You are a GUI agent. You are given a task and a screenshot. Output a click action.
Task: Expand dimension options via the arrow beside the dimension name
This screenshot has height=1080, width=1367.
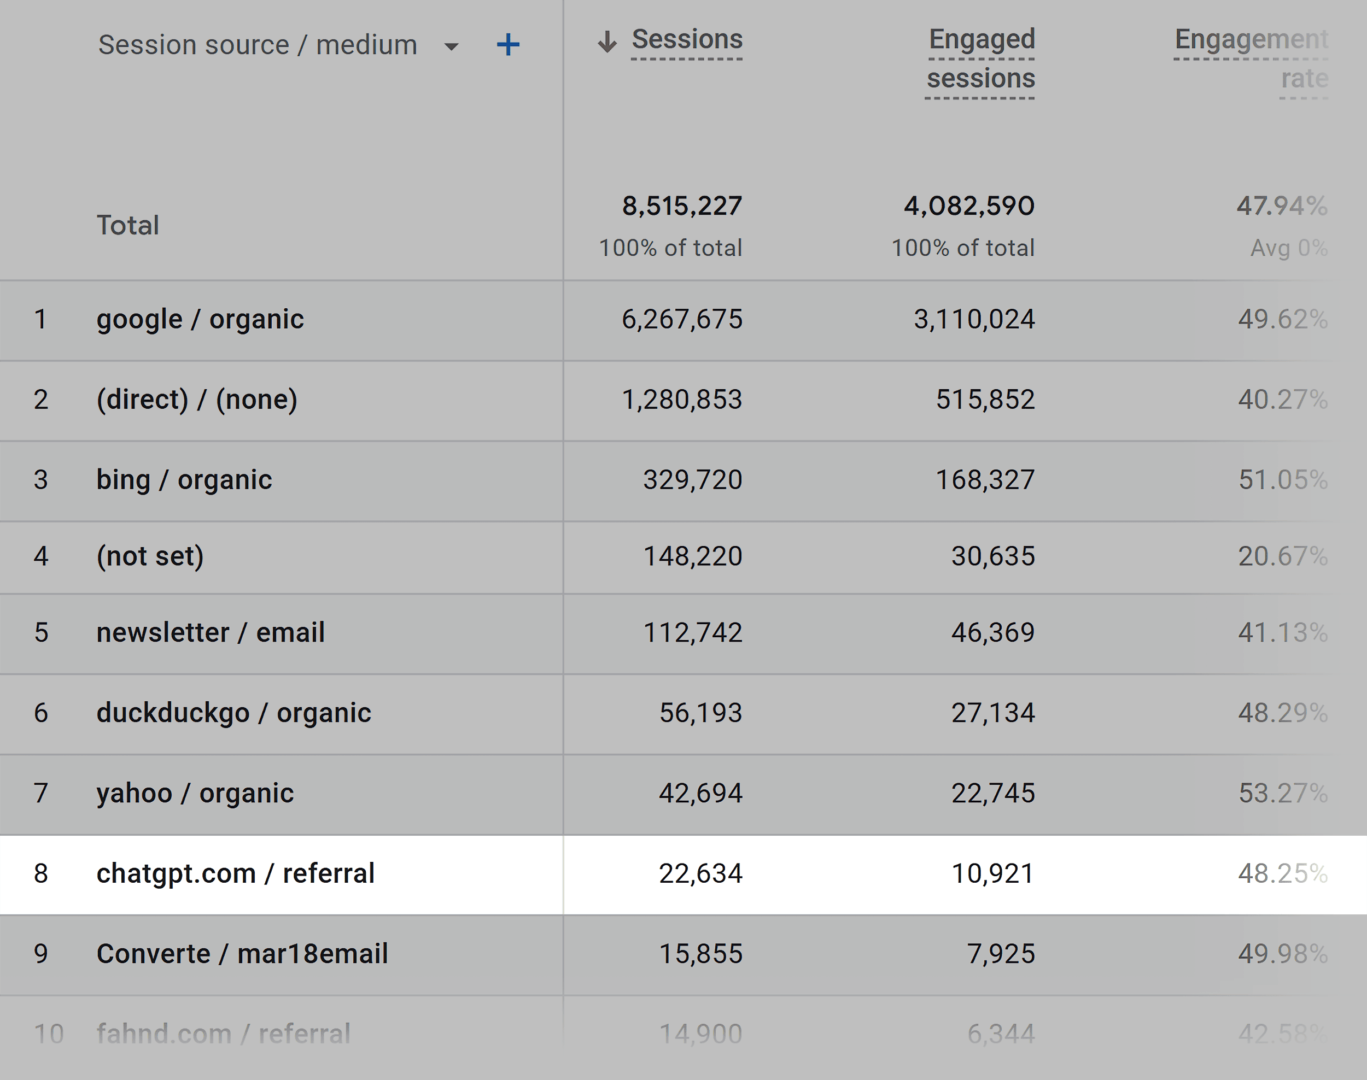click(x=451, y=45)
